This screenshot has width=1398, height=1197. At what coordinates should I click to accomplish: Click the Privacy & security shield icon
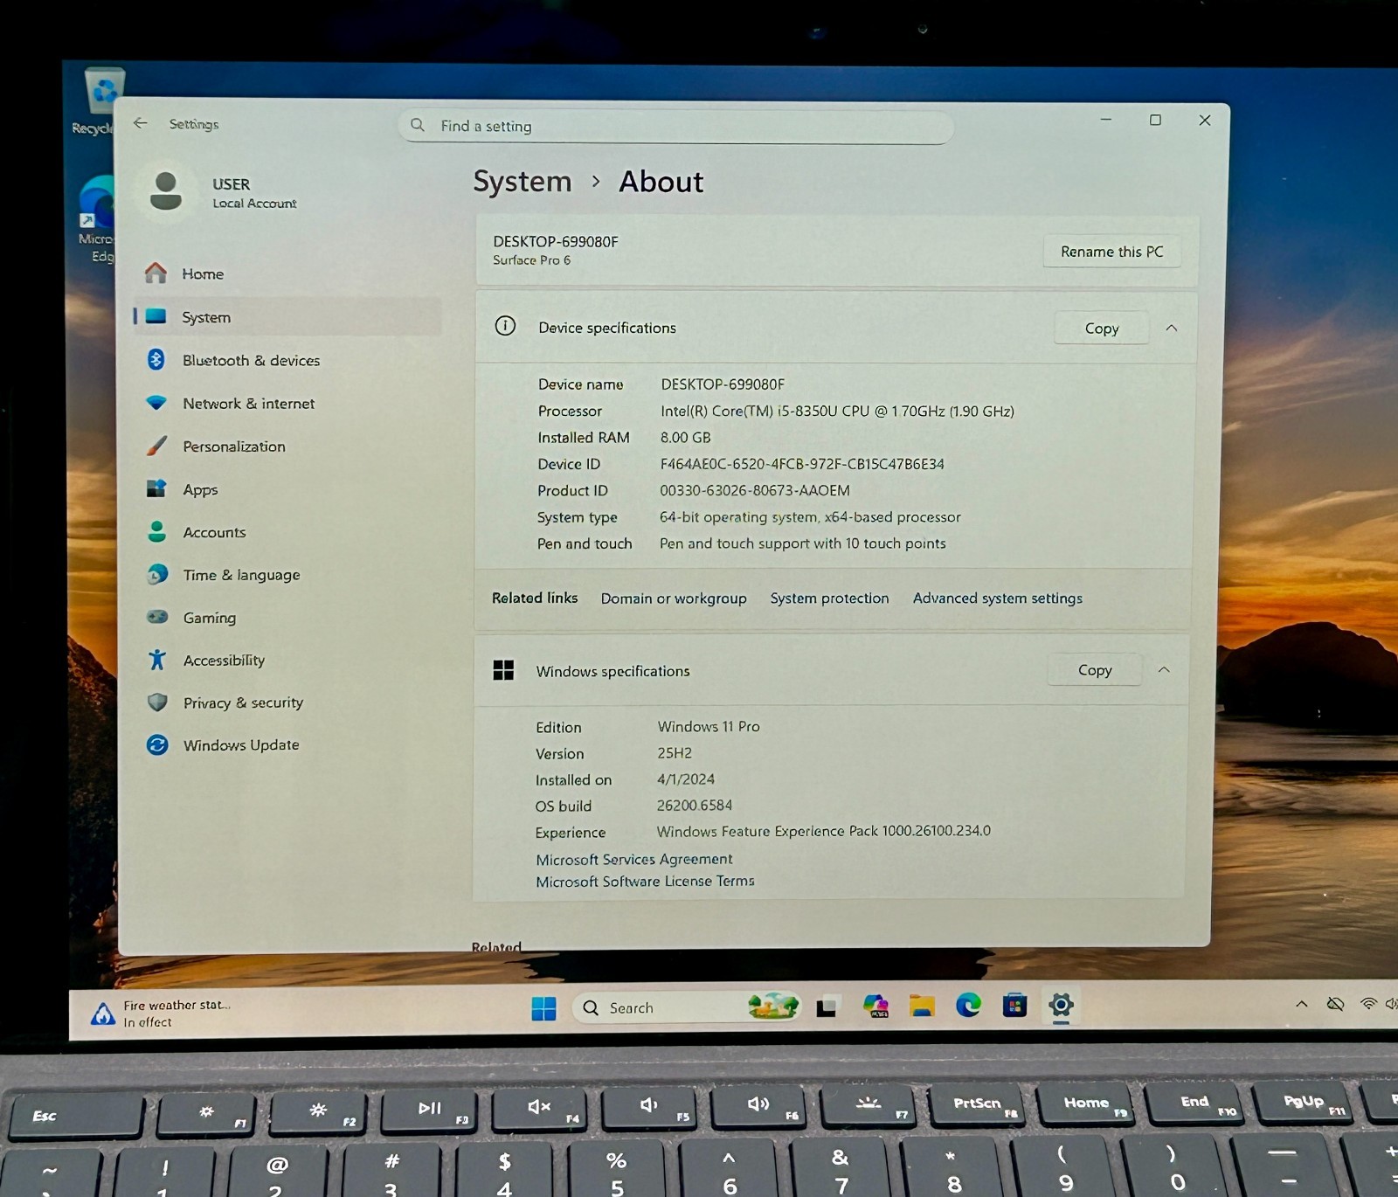click(157, 702)
